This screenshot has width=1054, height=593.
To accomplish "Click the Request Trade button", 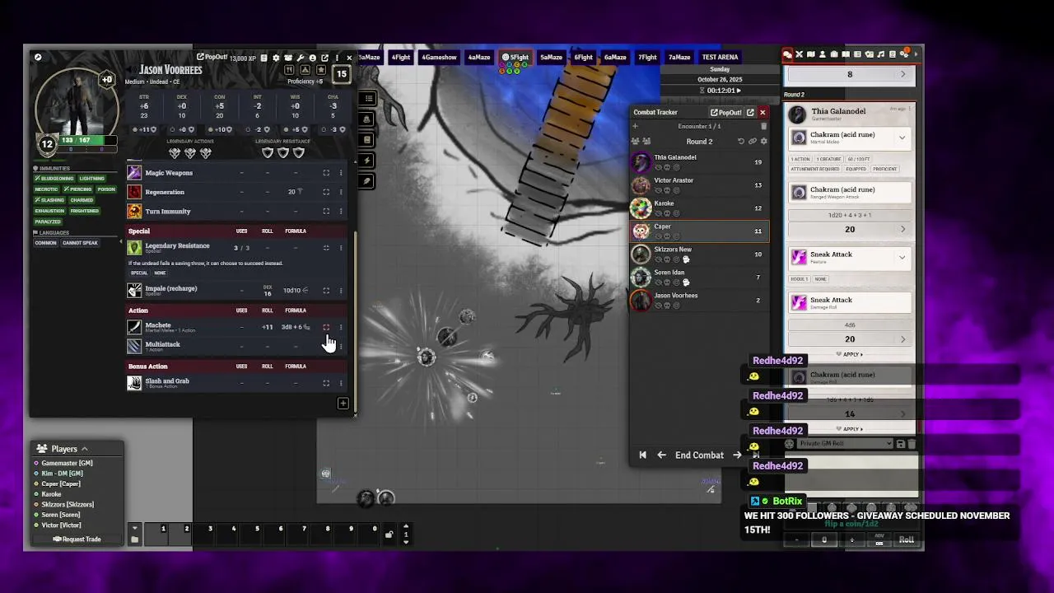I will click(77, 539).
